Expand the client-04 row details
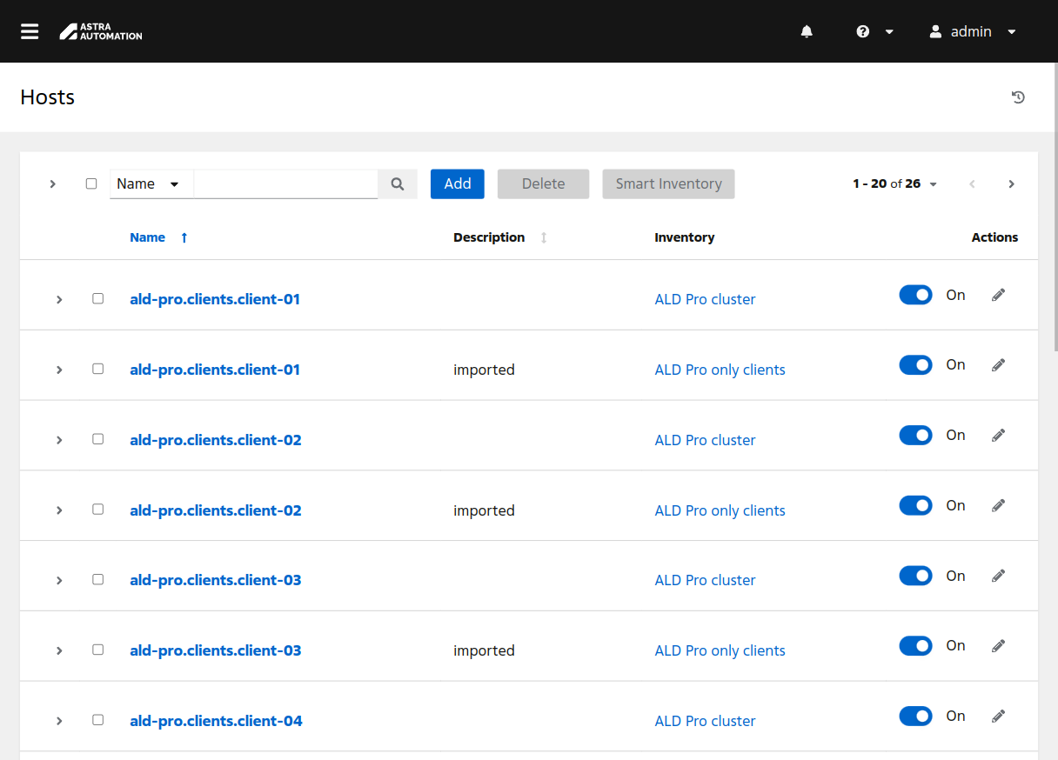Viewport: 1058px width, 760px height. [59, 721]
